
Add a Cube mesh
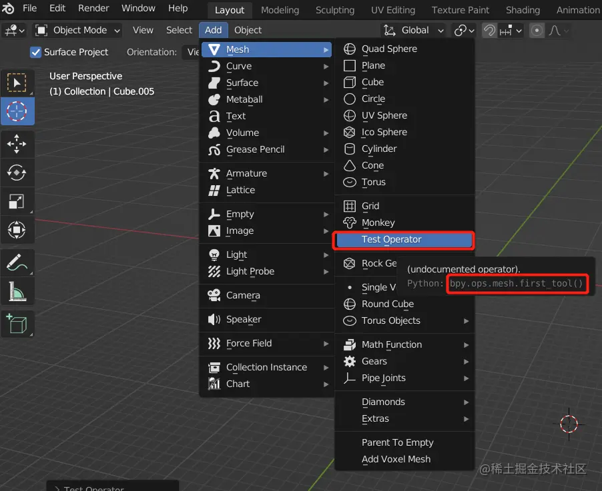pyautogui.click(x=404, y=82)
